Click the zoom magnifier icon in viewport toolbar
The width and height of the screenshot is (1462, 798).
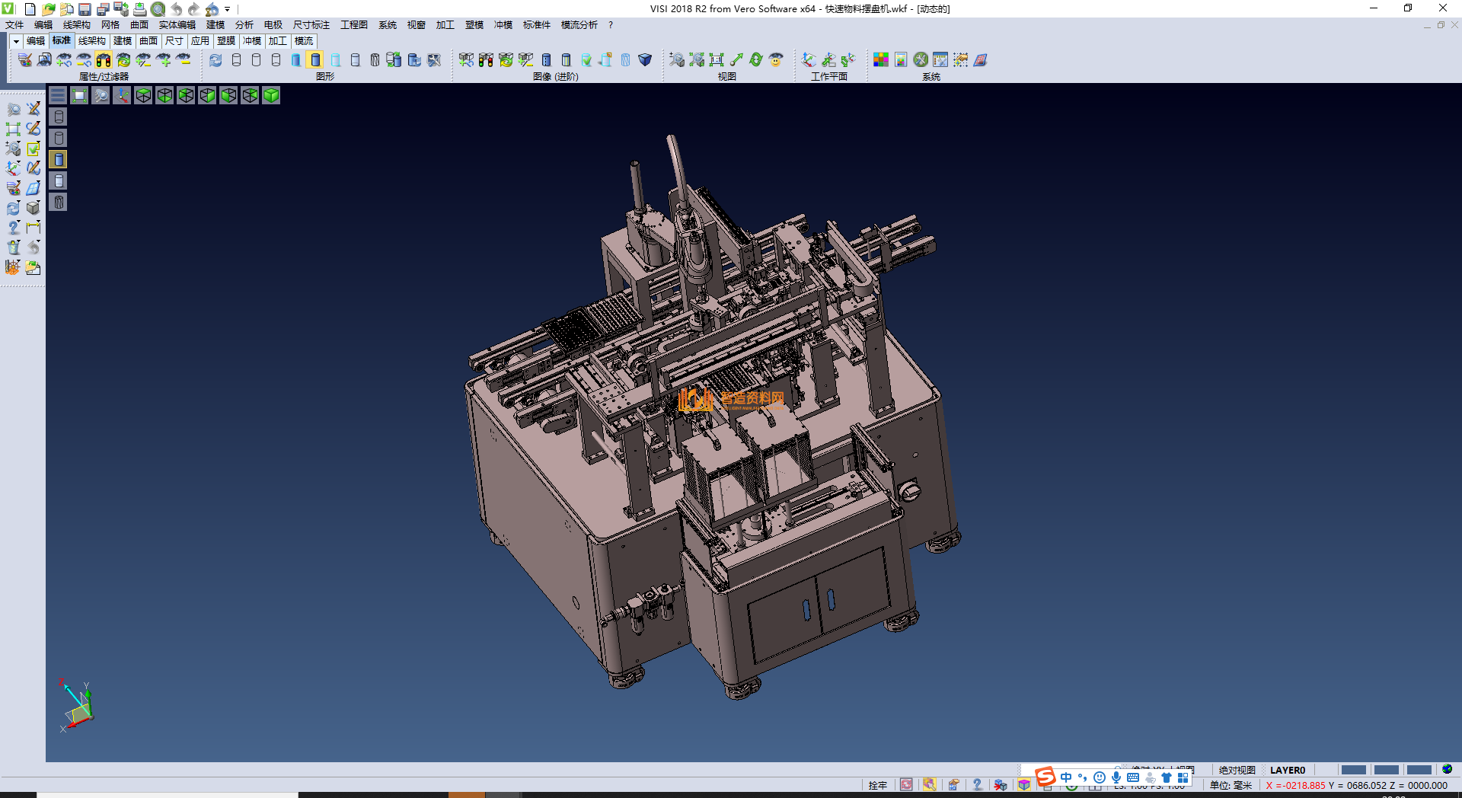(x=101, y=95)
